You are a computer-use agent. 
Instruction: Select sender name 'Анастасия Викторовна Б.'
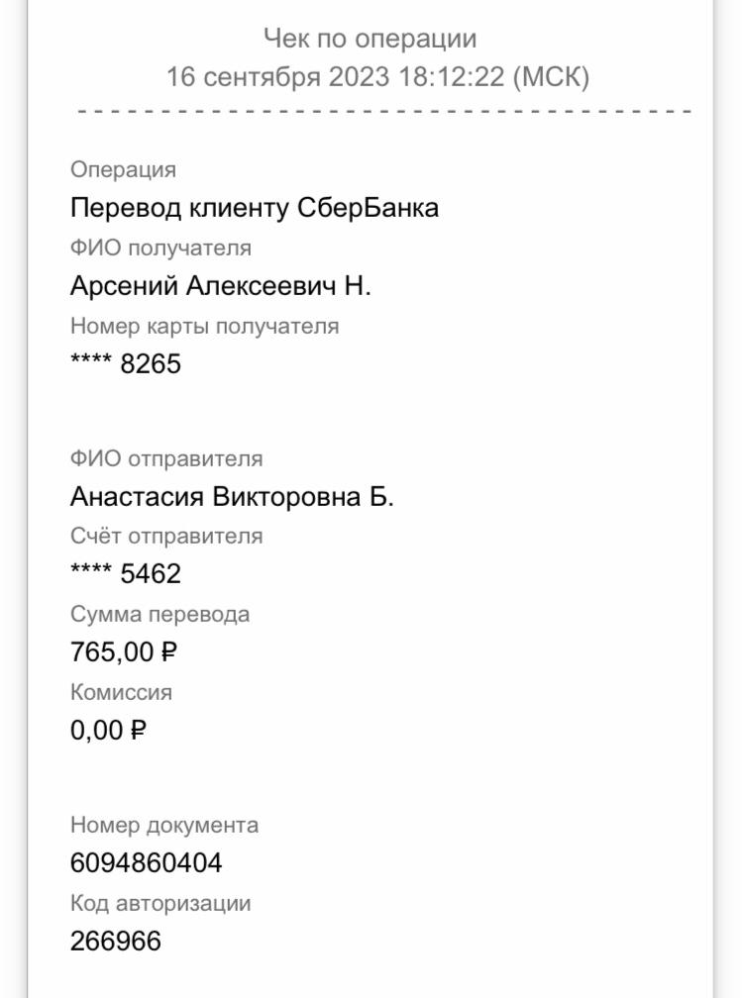pos(232,496)
